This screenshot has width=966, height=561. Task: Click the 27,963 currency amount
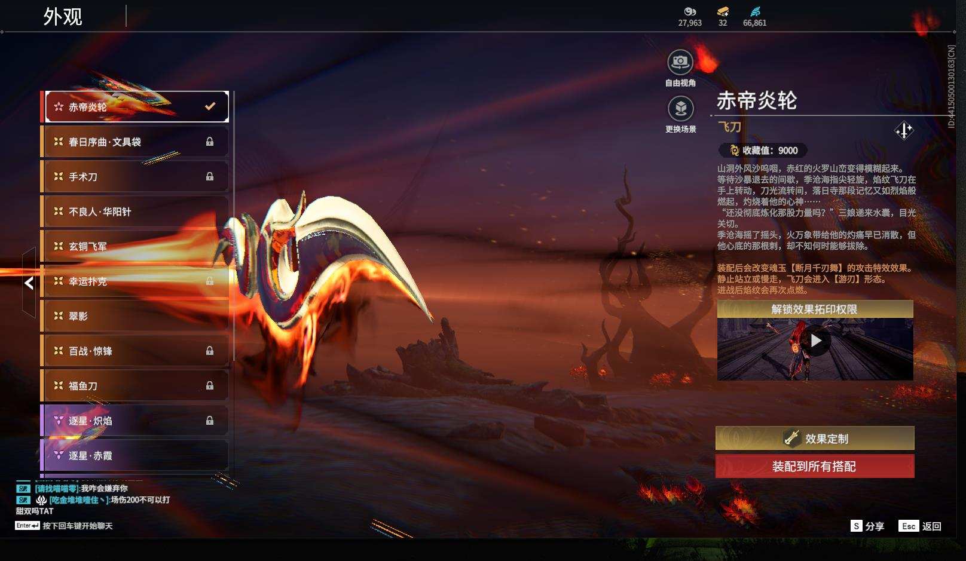(x=690, y=23)
